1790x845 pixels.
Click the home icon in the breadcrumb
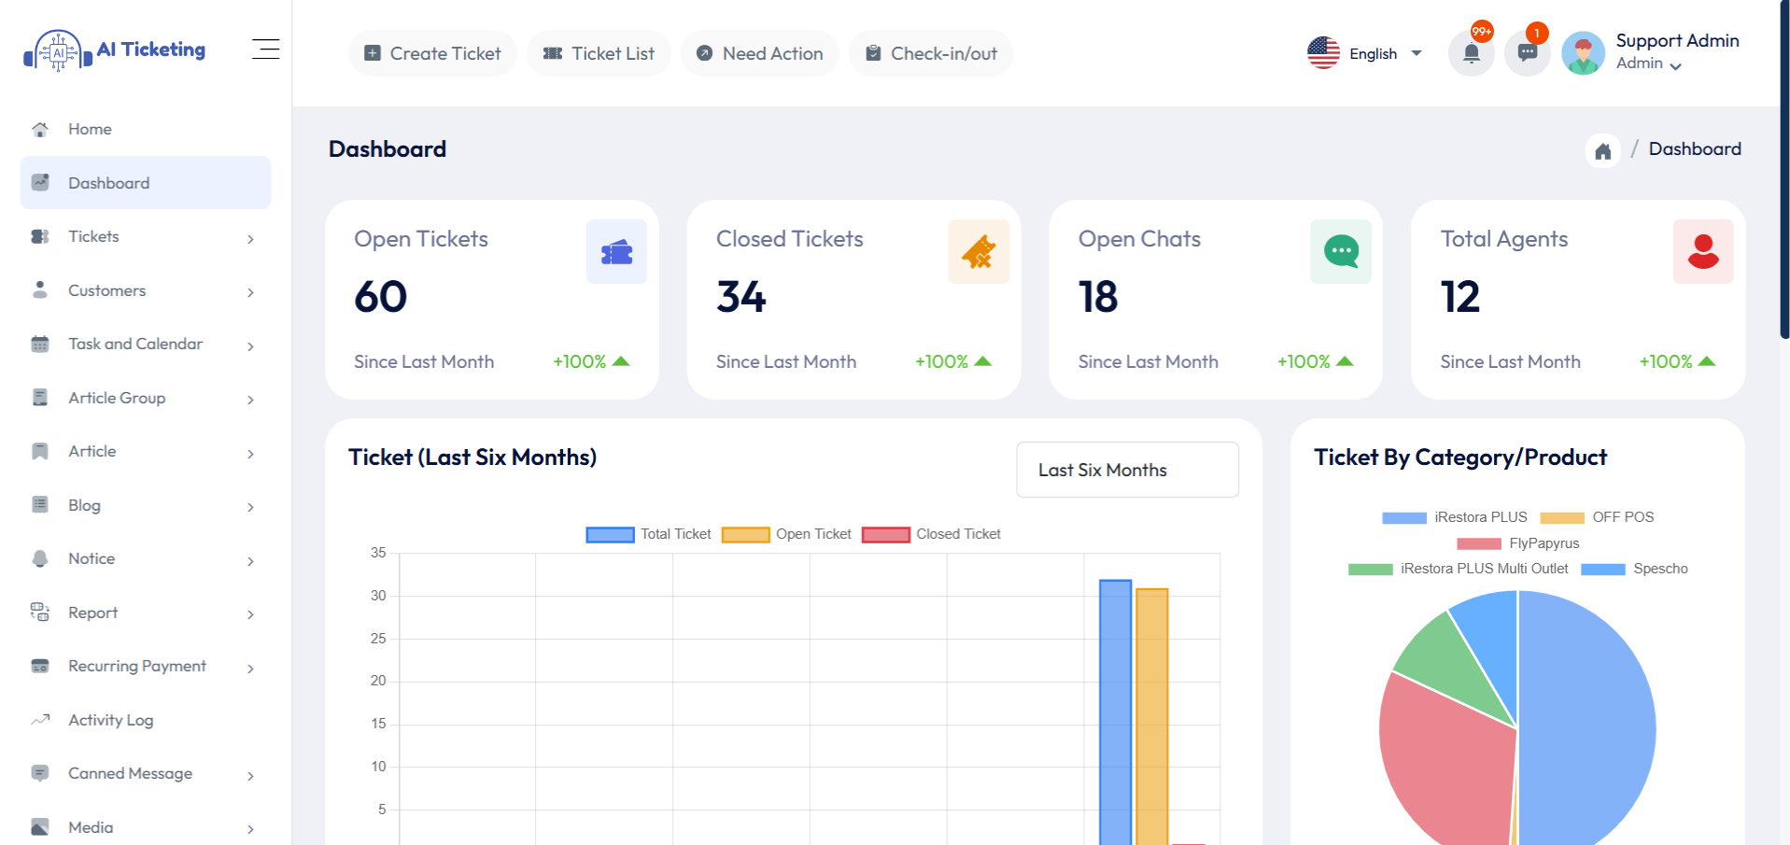[1602, 150]
